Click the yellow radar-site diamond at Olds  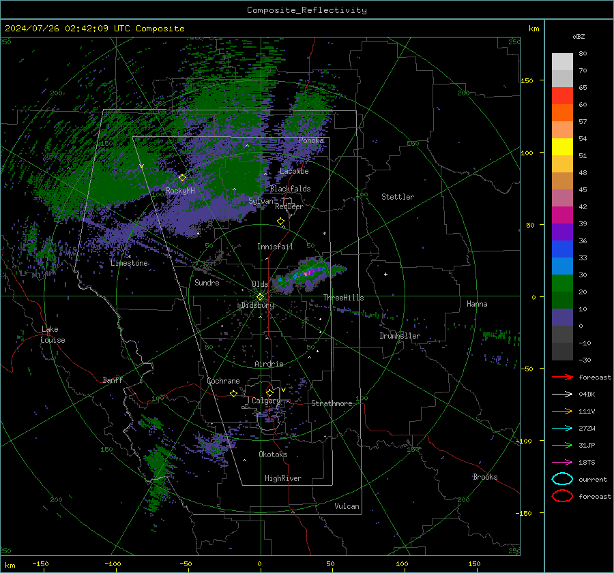coord(260,297)
